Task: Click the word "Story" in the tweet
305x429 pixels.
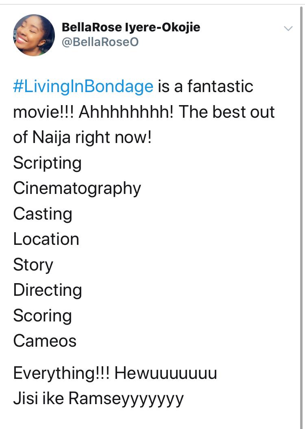Action: (33, 265)
